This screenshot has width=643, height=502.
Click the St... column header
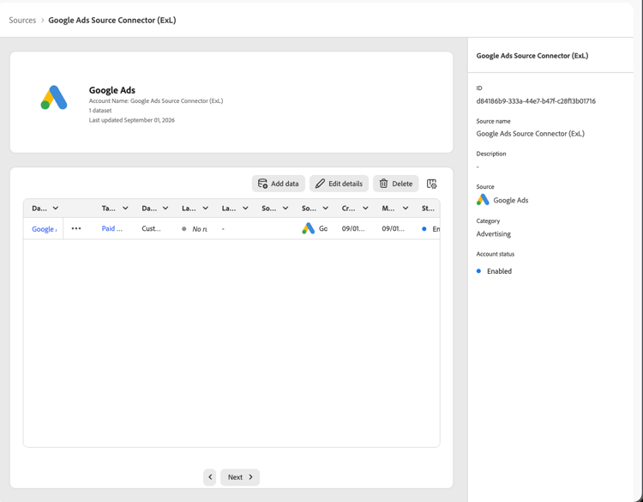[x=428, y=209]
